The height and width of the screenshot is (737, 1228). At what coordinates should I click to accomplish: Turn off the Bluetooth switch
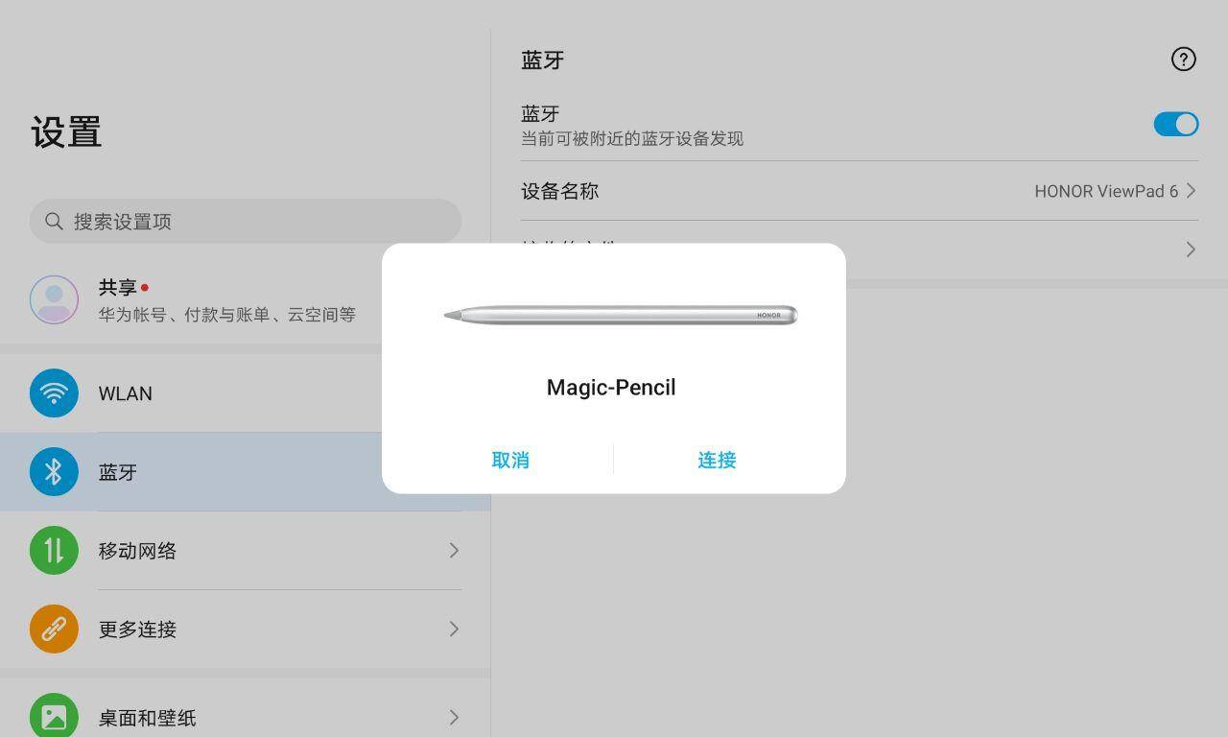(1176, 124)
